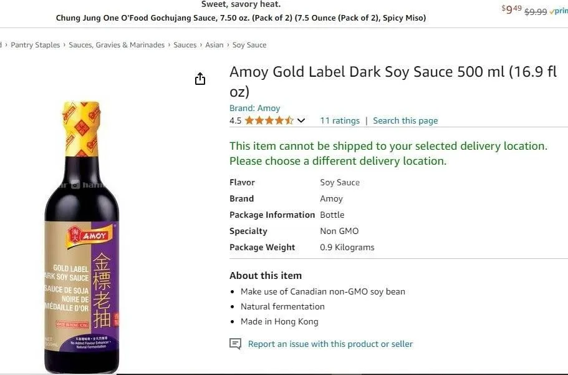Screen dimensions: 568x375
Task: Open the Chung Jung One Gochujang ad
Action: 241,18
